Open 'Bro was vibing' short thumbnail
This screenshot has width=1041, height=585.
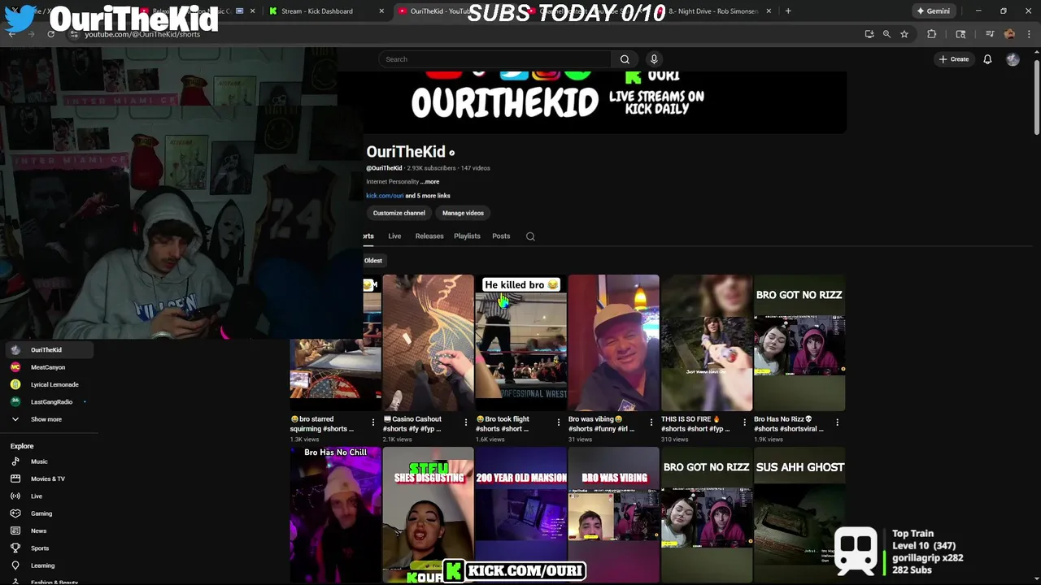click(x=614, y=343)
